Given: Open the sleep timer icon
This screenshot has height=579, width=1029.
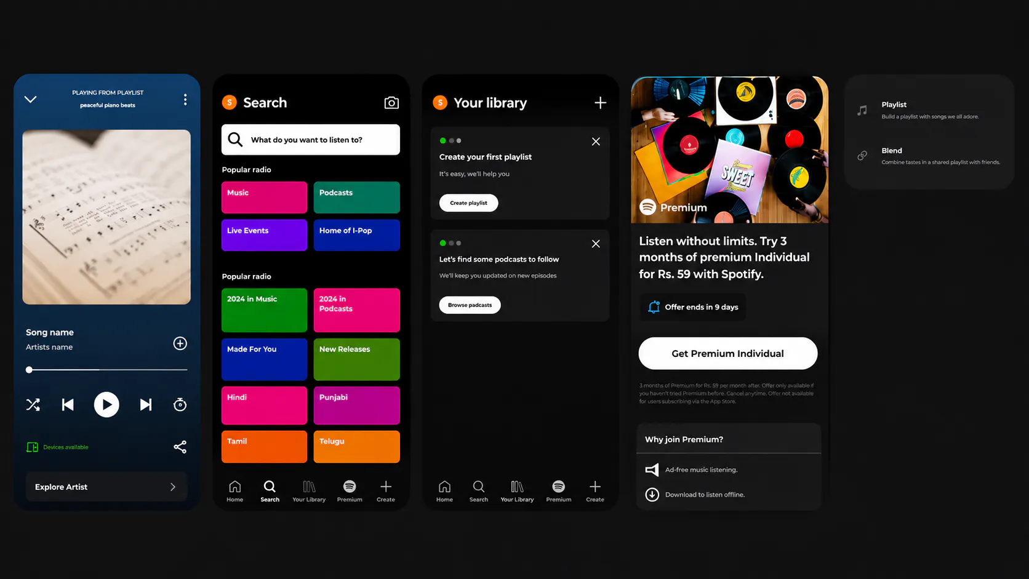Looking at the screenshot, I should coord(180,404).
